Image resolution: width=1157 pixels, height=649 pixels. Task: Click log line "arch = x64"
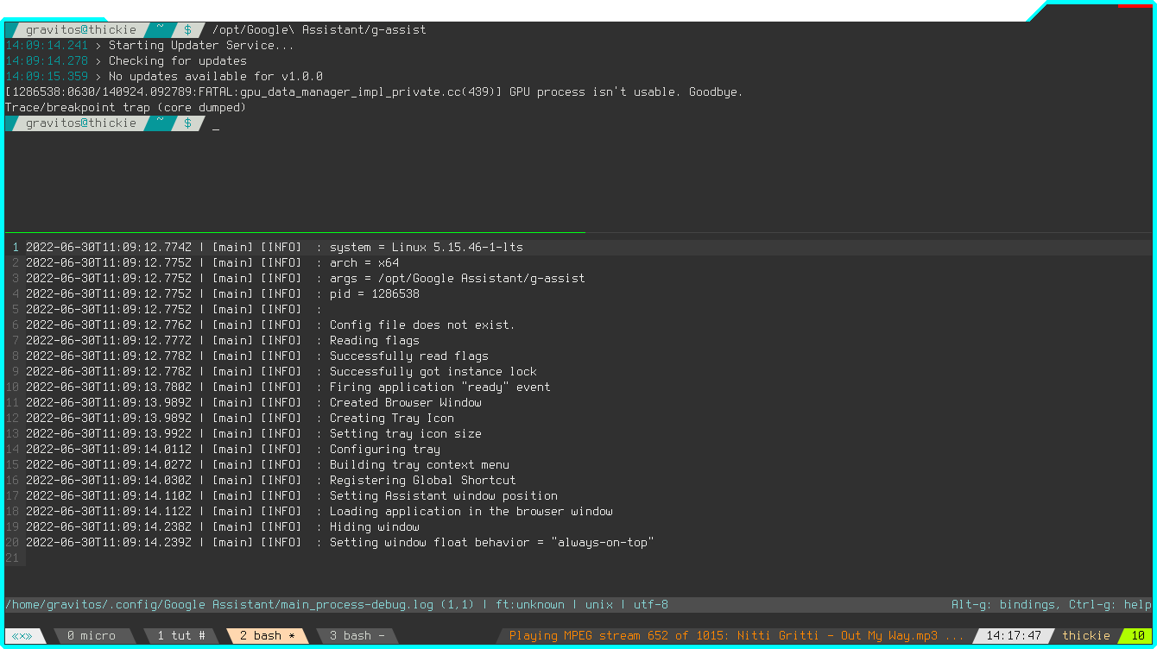[x=364, y=263]
